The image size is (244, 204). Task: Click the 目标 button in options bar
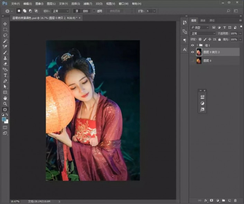point(86,11)
